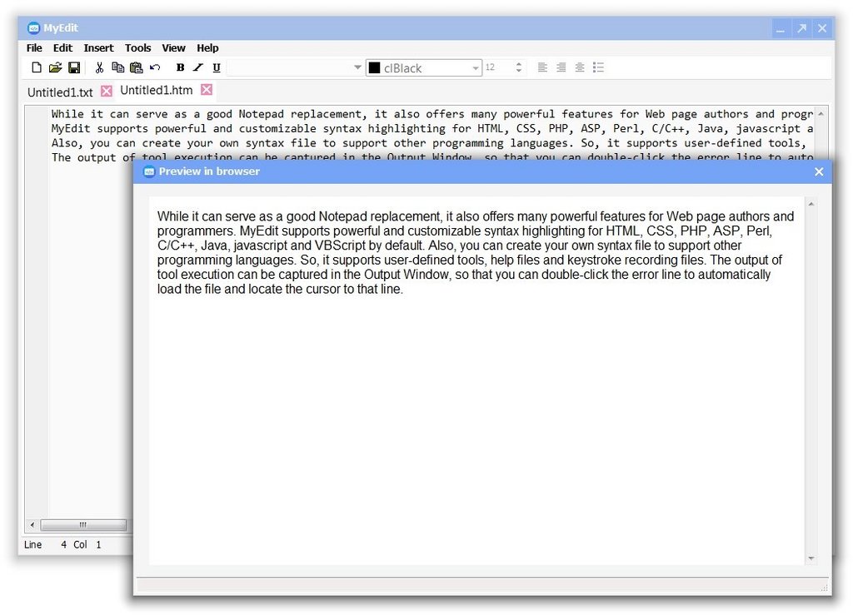853x615 pixels.
Task: Open a file using the folder icon
Action: click(x=55, y=67)
